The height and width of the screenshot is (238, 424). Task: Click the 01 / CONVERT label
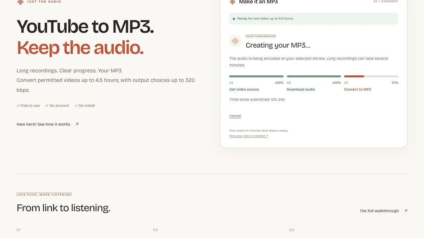point(386,2)
